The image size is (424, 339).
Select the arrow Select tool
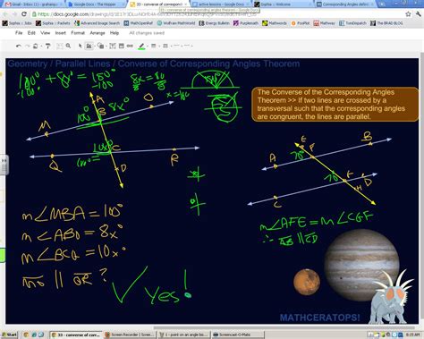[80, 46]
